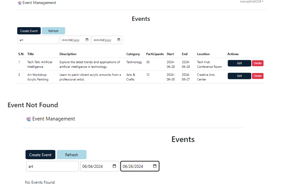The width and height of the screenshot is (292, 187).
Task: Edit the Tech Talk: Artificial Intelligence event
Action: (x=240, y=63)
